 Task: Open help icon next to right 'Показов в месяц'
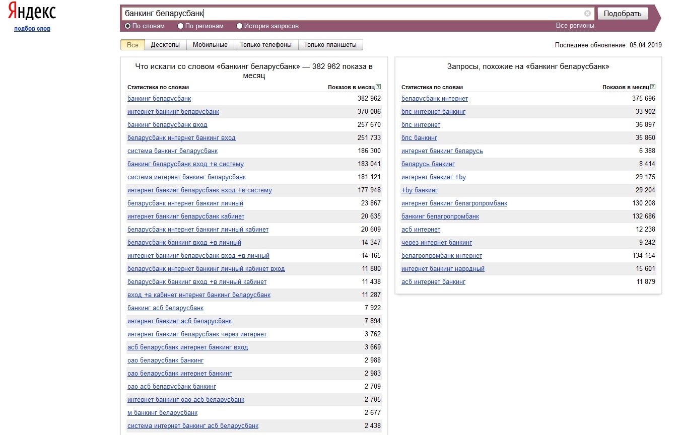coord(653,87)
